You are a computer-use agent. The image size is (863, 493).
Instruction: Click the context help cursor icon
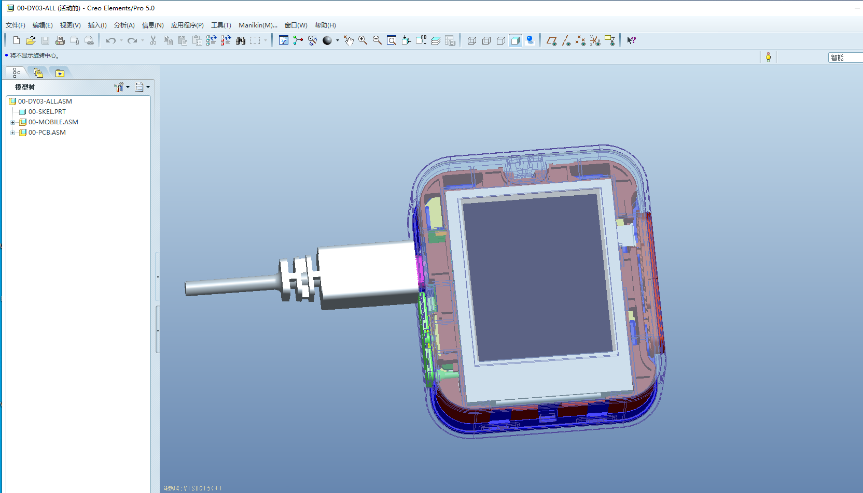tap(631, 40)
